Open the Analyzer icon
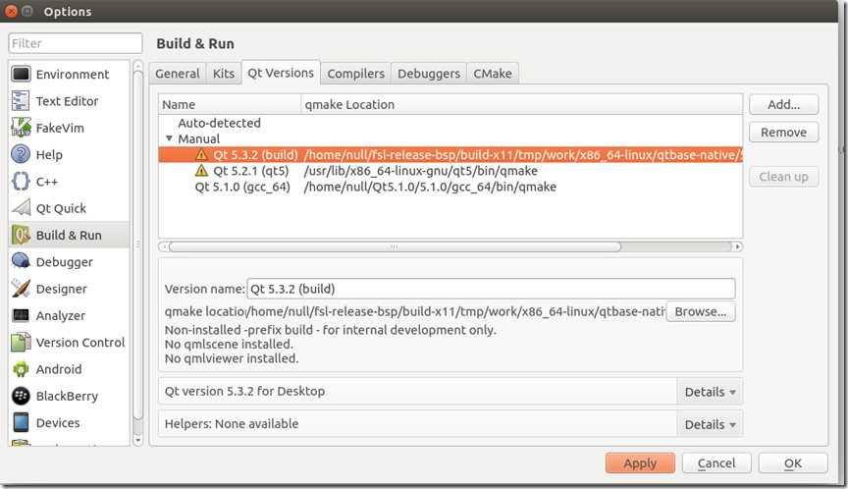This screenshot has width=848, height=489. click(21, 315)
